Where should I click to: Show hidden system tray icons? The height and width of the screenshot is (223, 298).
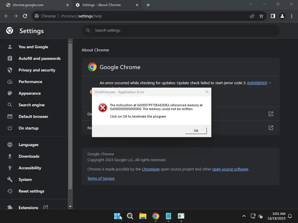point(244,216)
